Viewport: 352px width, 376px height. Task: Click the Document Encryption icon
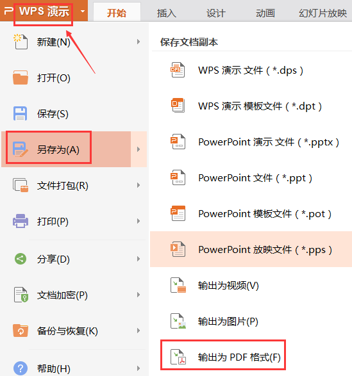pyautogui.click(x=21, y=295)
